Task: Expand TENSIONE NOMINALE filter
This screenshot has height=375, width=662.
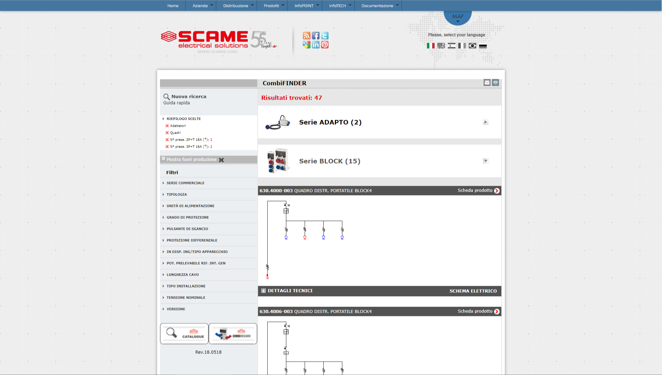Action: [x=186, y=298]
